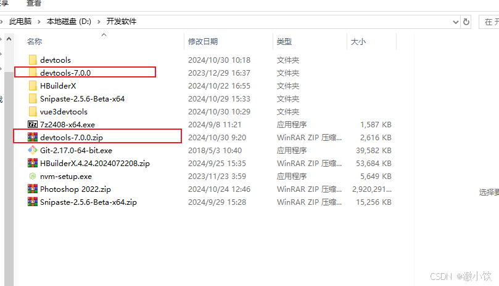Sort files by 修改日期 column
Screen dimensions: 499x286
203,42
